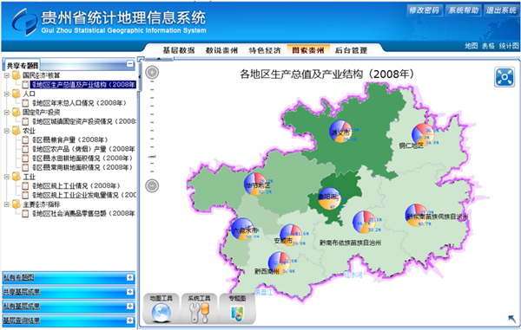Switch to the 特色经济 tab
The image size is (521, 330).
[265, 50]
